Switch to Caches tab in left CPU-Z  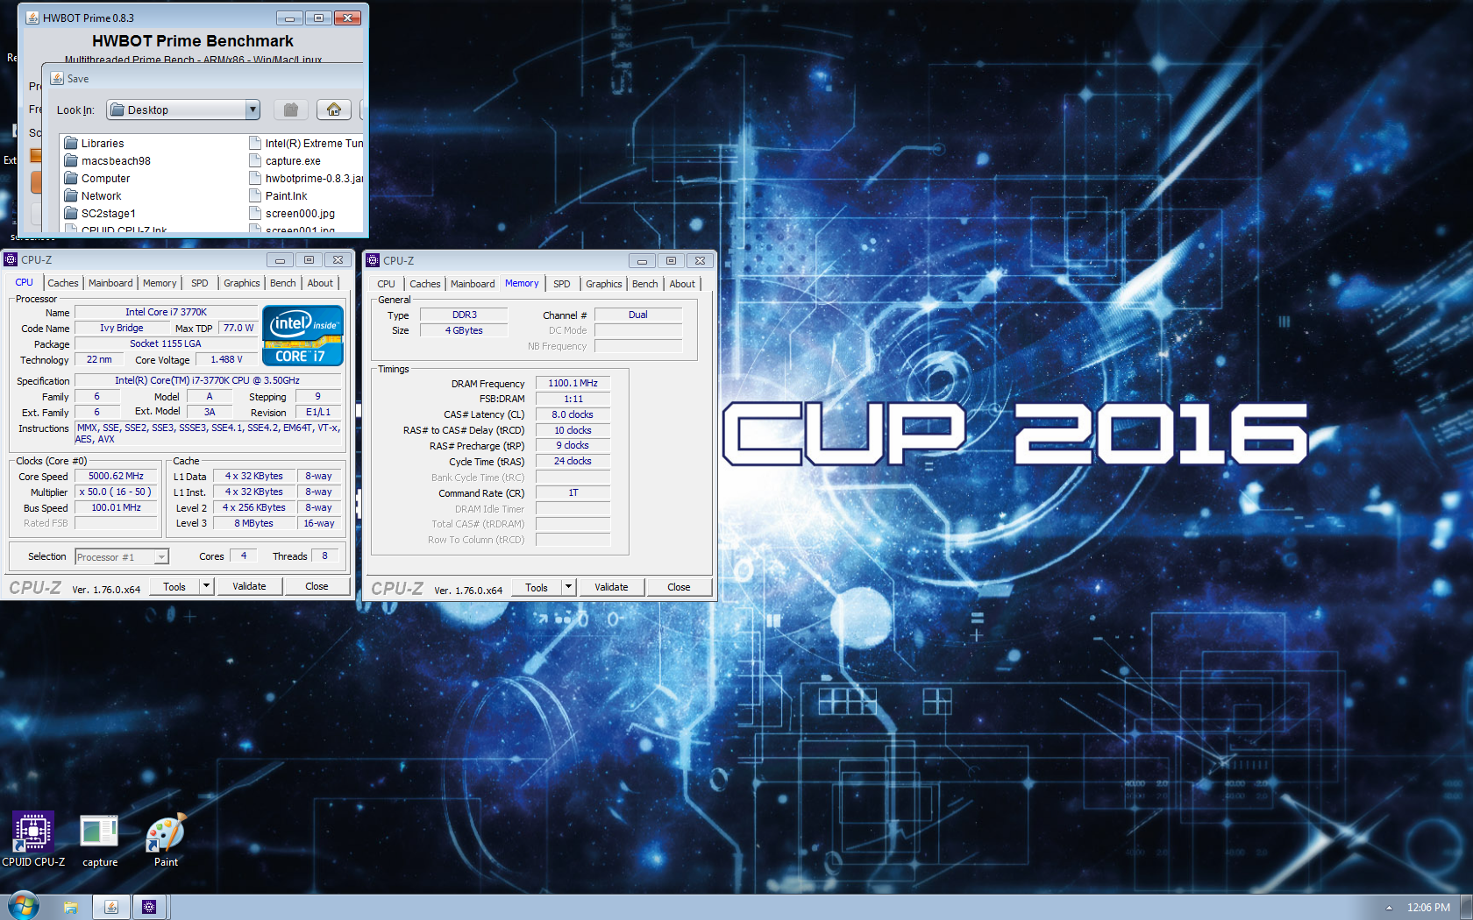pos(62,283)
